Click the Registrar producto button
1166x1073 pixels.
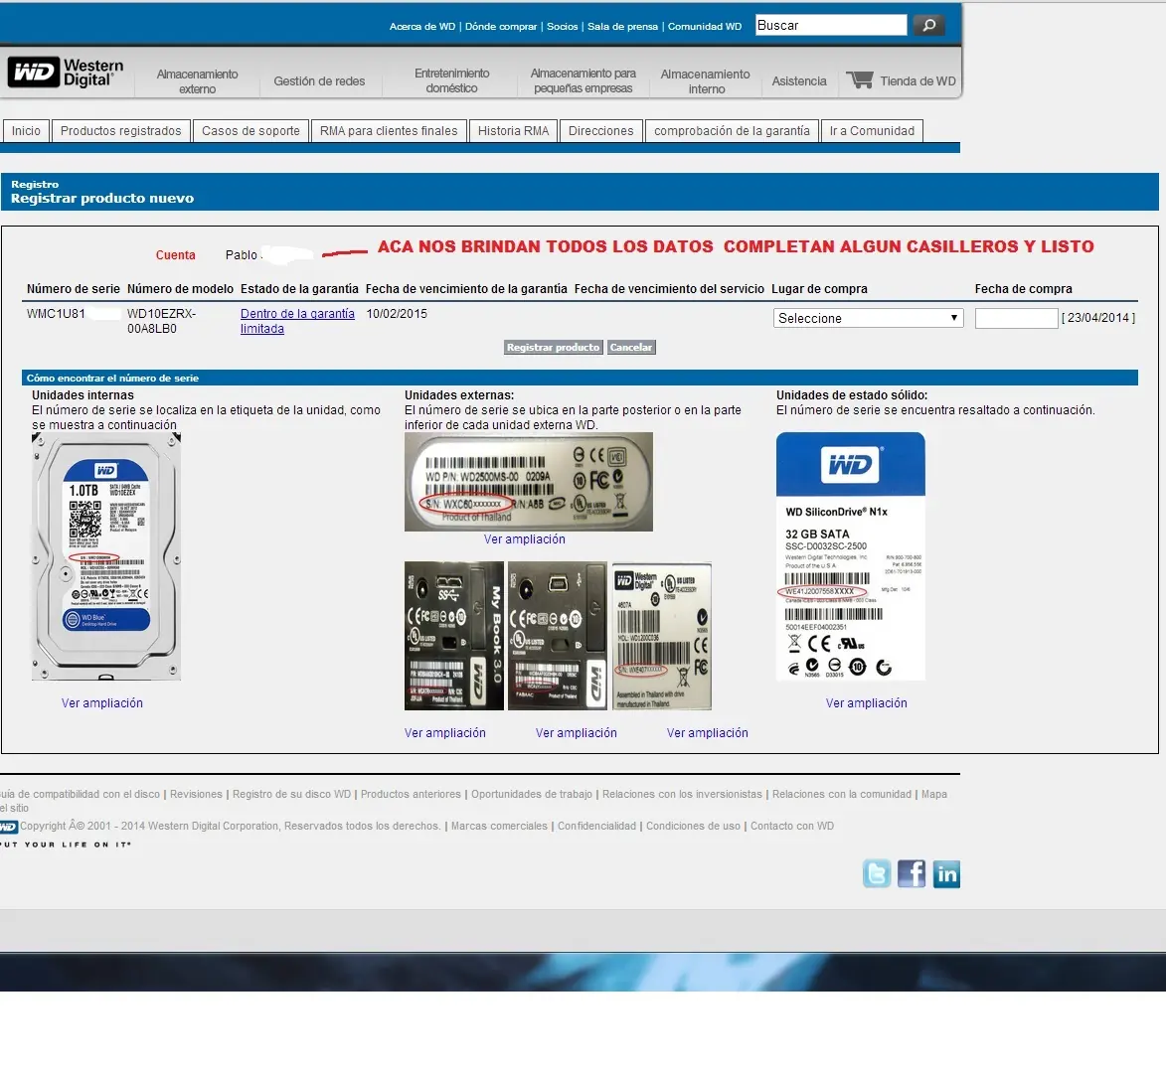(553, 347)
